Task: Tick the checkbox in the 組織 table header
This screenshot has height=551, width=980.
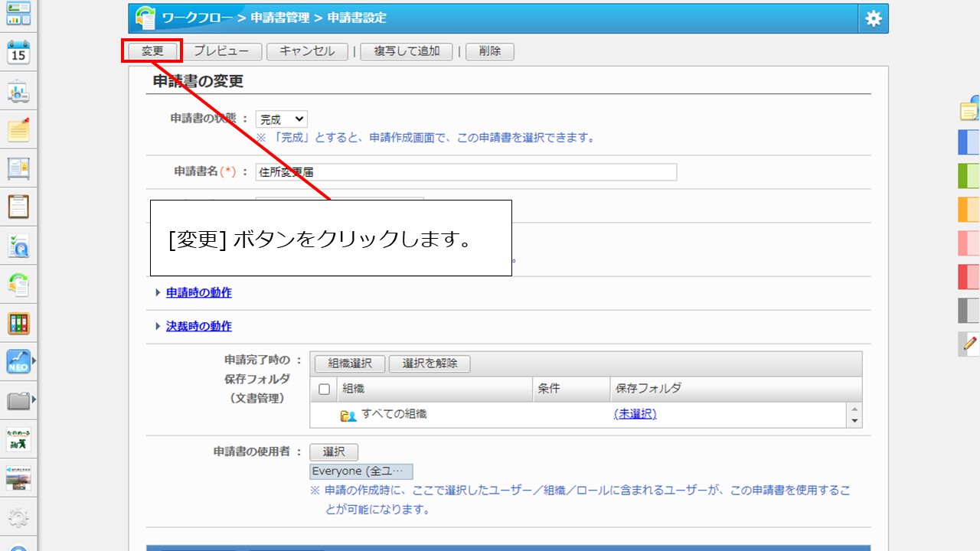Action: [324, 389]
